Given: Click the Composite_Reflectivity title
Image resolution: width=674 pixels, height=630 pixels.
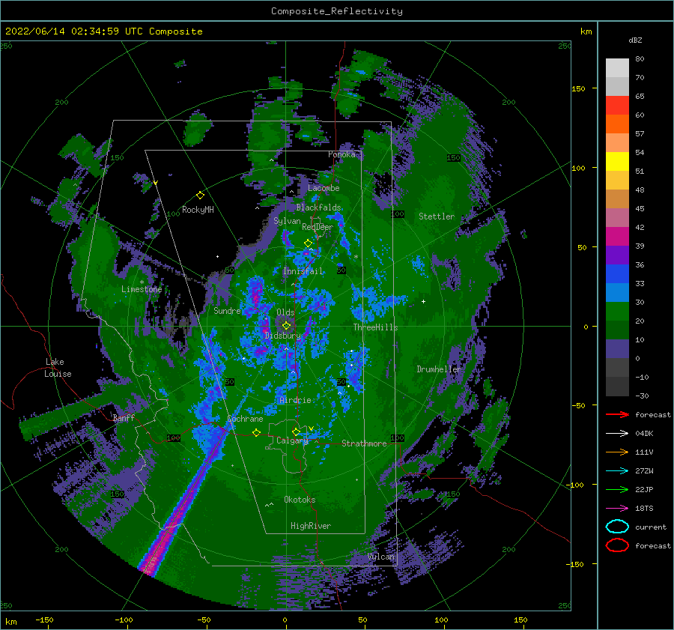Looking at the screenshot, I should [337, 11].
